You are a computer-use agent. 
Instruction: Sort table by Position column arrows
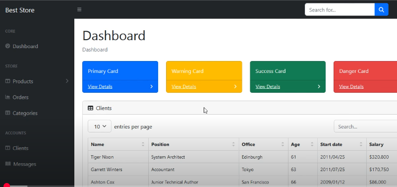coord(233,144)
